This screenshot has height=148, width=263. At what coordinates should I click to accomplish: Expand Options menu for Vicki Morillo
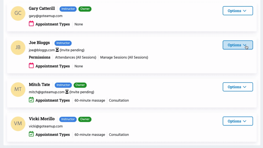pyautogui.click(x=237, y=121)
